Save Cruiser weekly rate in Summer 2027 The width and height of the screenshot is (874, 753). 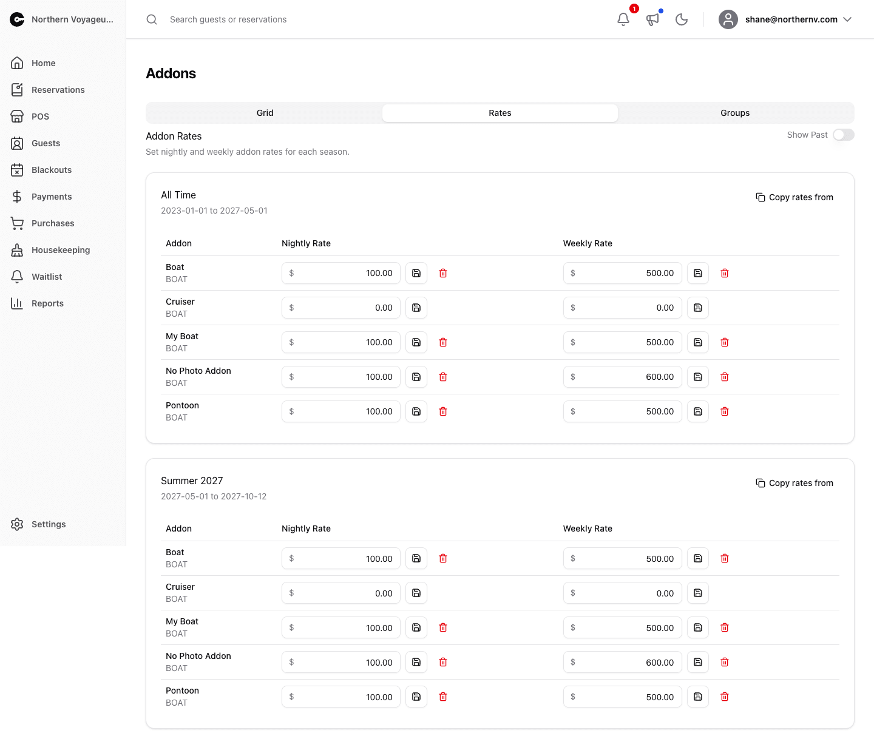[x=698, y=593]
